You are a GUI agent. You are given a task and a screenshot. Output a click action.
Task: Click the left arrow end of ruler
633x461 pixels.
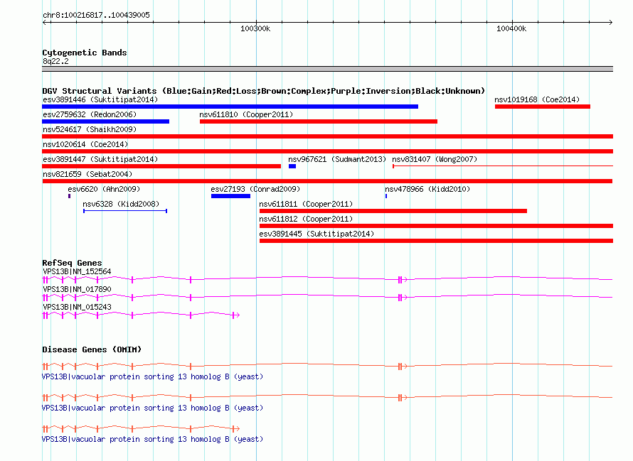coord(44,22)
